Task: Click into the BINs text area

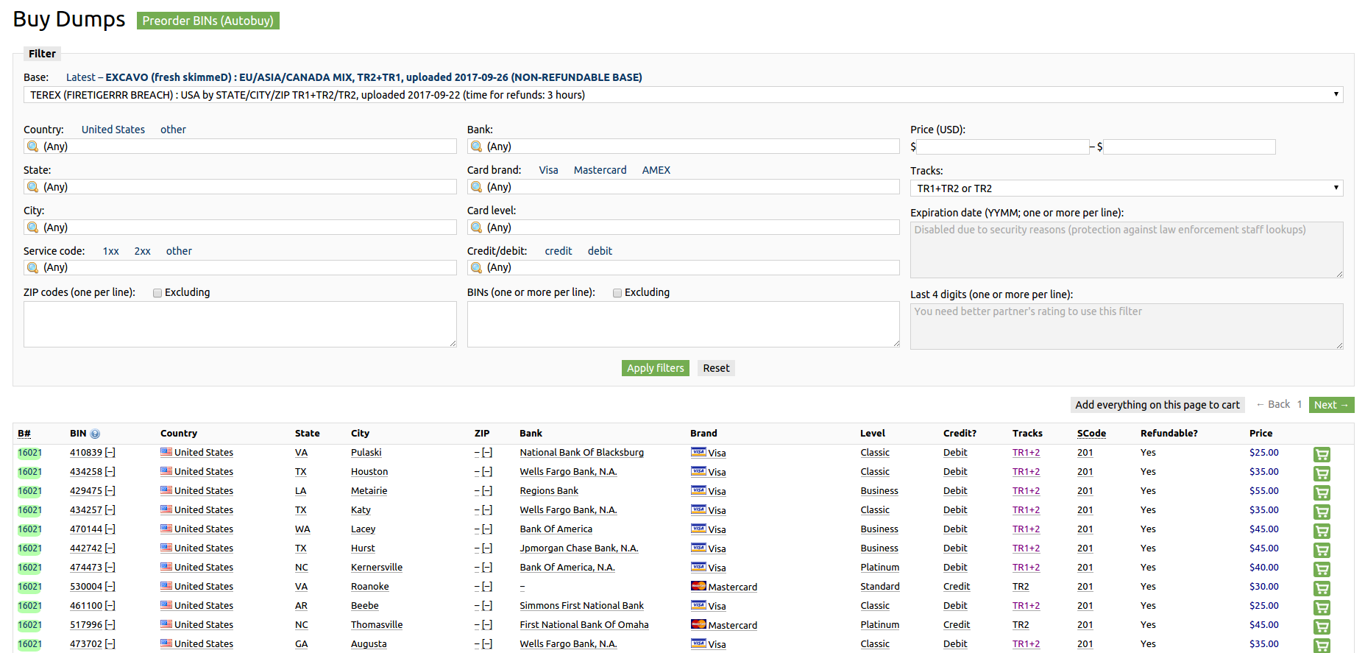Action: tap(683, 324)
